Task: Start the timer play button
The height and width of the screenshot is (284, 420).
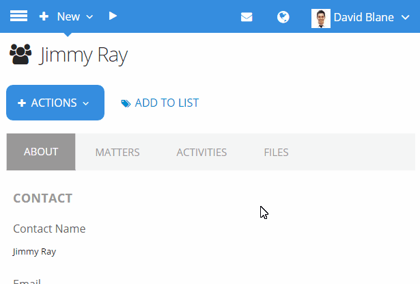Action: tap(113, 16)
